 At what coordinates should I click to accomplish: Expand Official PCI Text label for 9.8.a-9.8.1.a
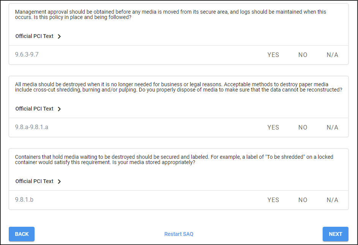[34, 109]
